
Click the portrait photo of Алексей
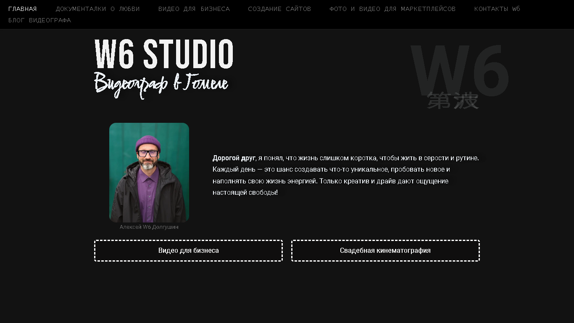click(x=149, y=172)
